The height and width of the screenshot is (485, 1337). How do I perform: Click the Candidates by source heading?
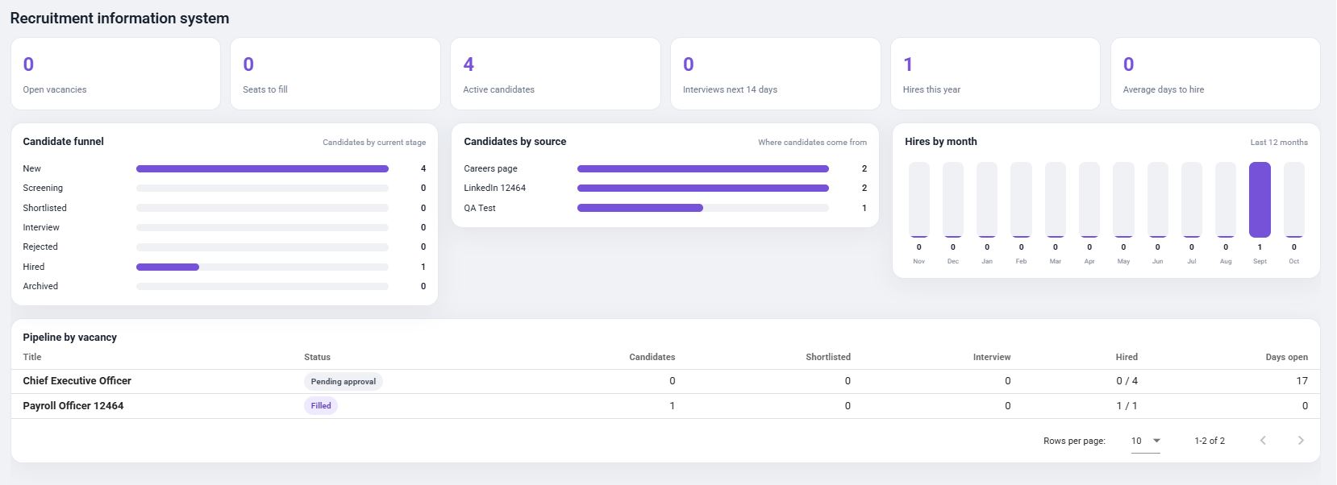click(x=515, y=141)
